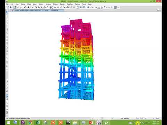Click the rightmost dark grid toolbar icon
The height and width of the screenshot is (125, 167).
(x=115, y=7)
